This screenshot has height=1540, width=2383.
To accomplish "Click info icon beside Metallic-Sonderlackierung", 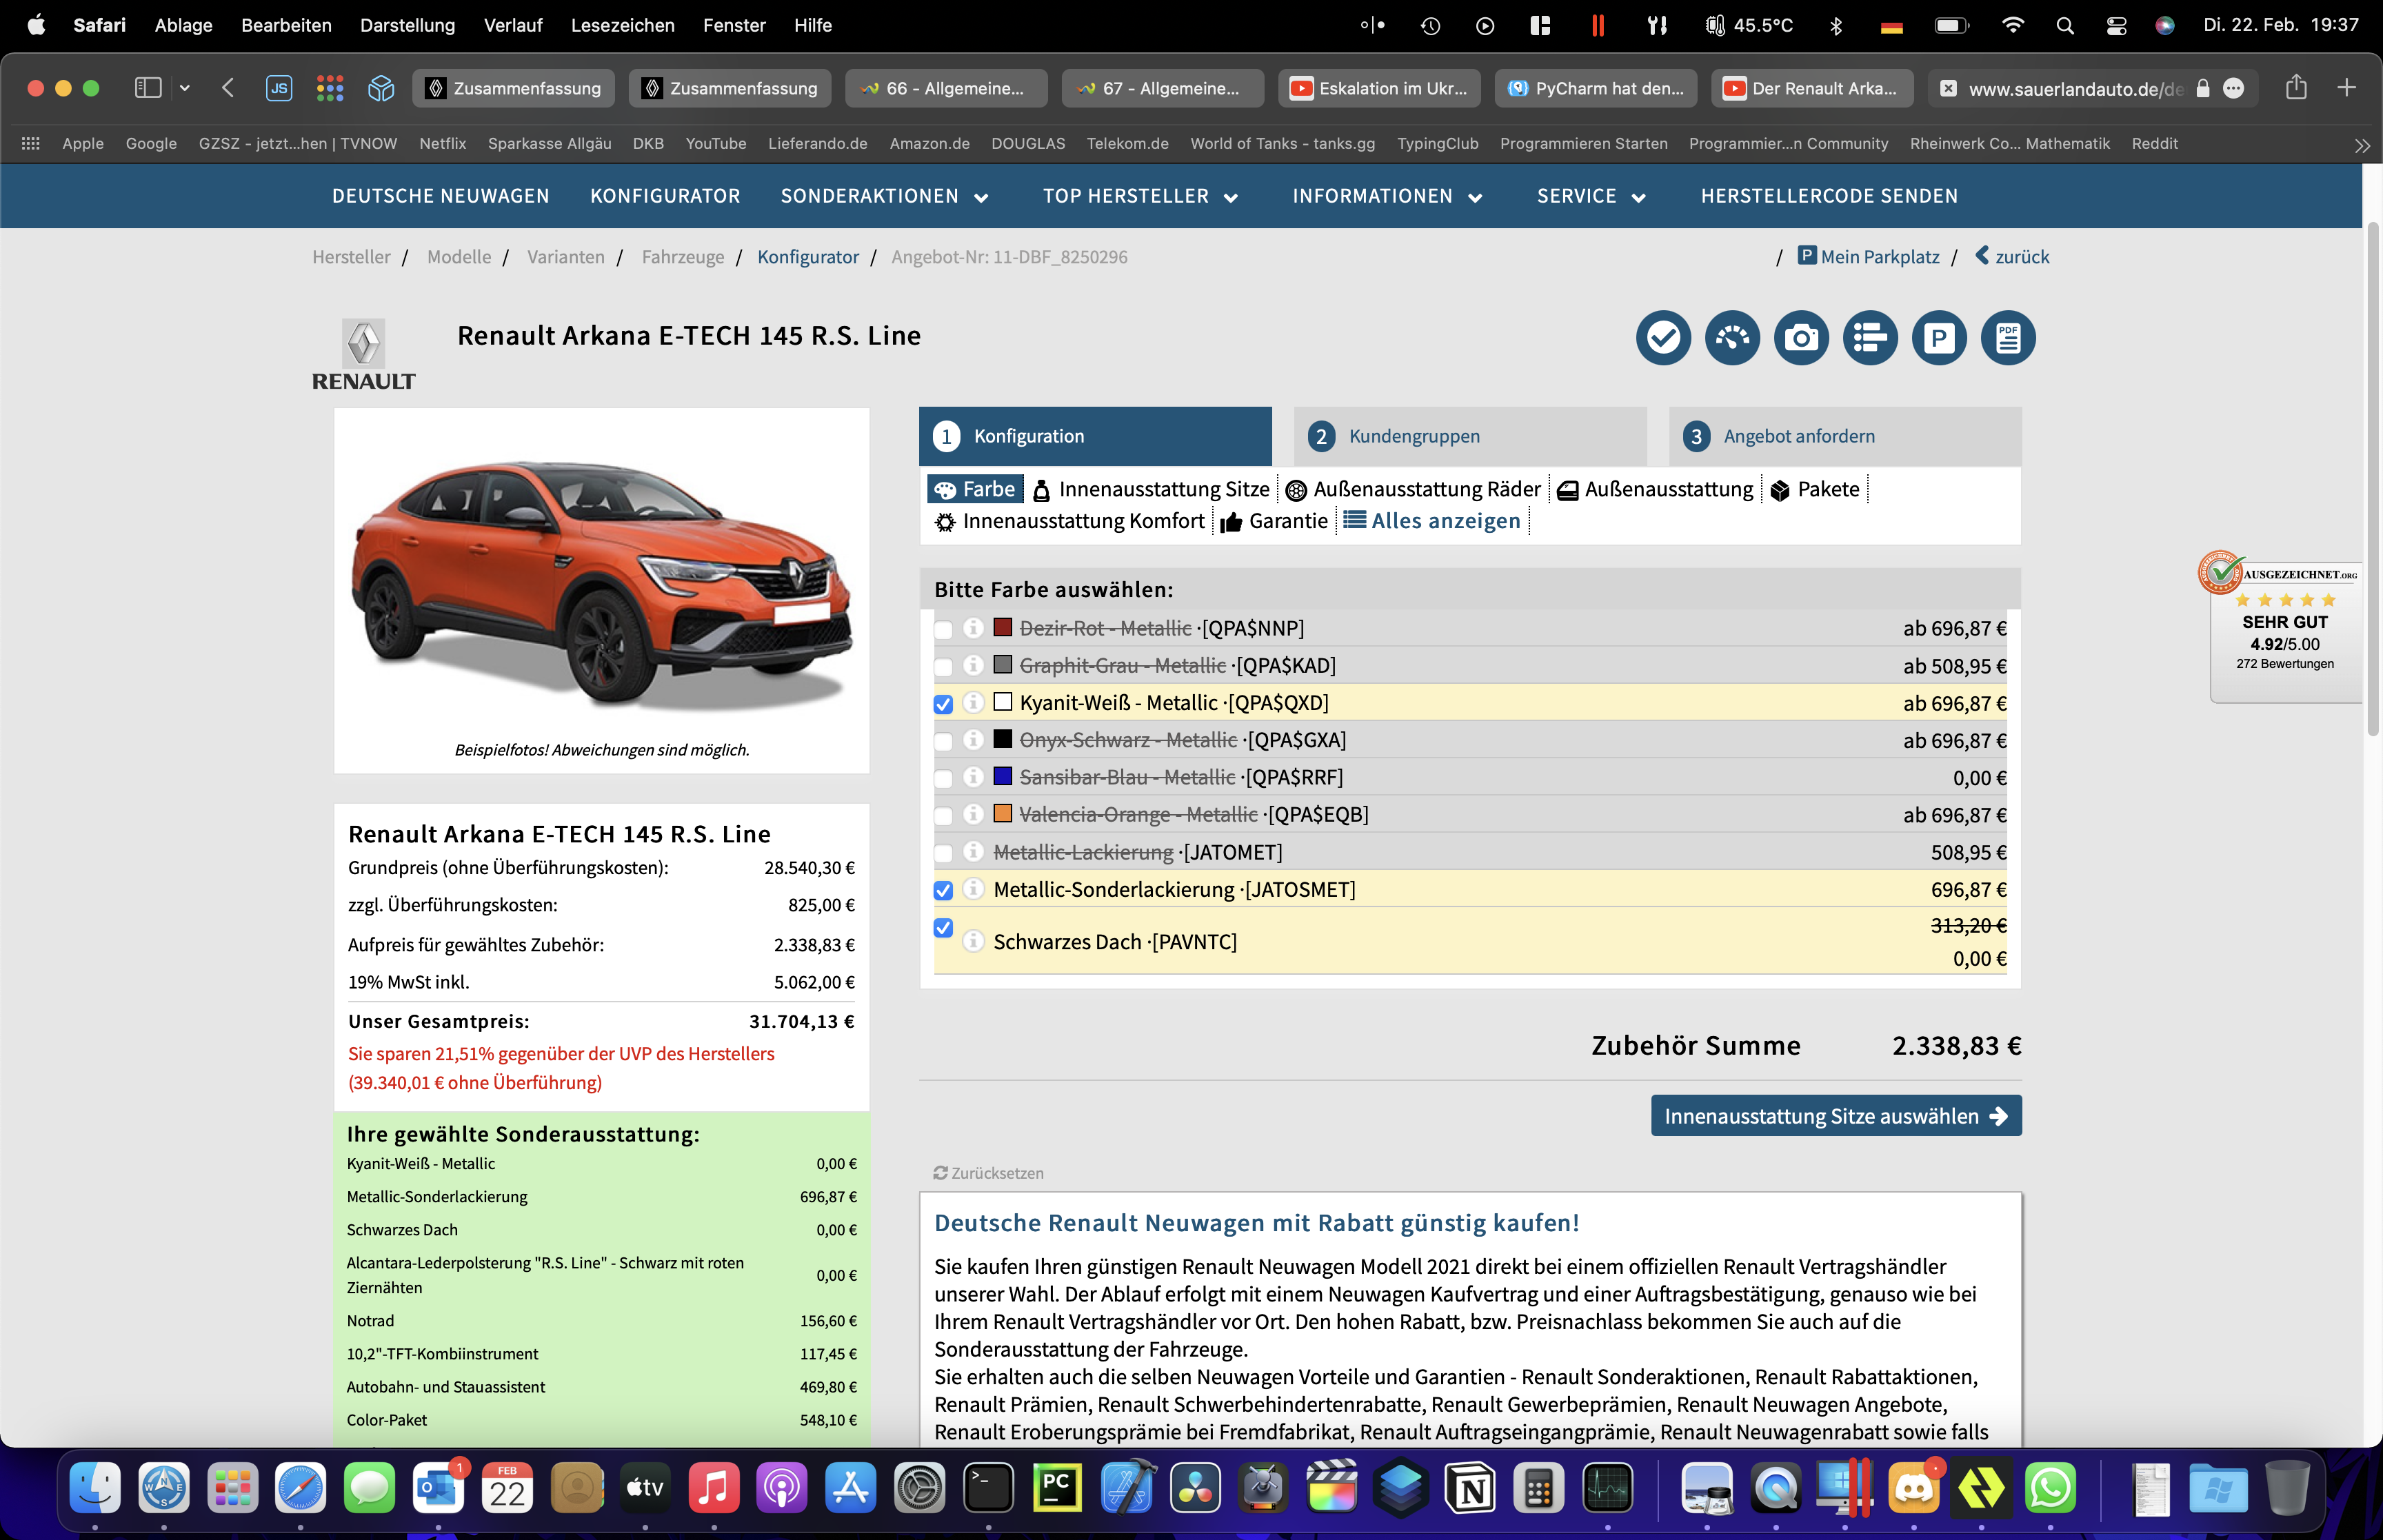I will point(973,889).
